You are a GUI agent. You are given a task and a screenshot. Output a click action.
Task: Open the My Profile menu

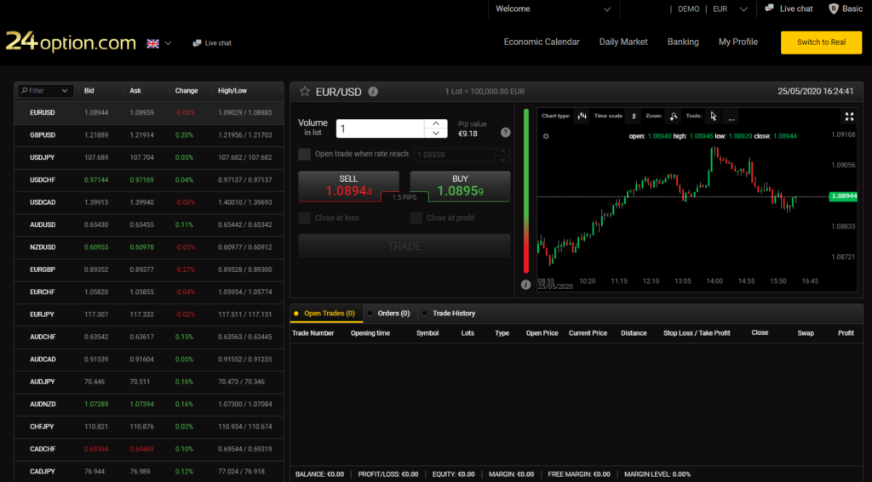pos(738,43)
